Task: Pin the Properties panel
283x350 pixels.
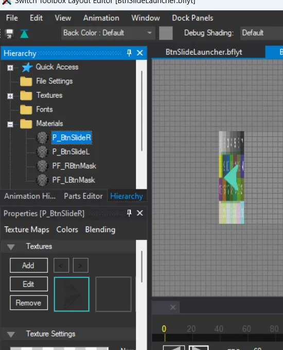Action: [x=129, y=213]
